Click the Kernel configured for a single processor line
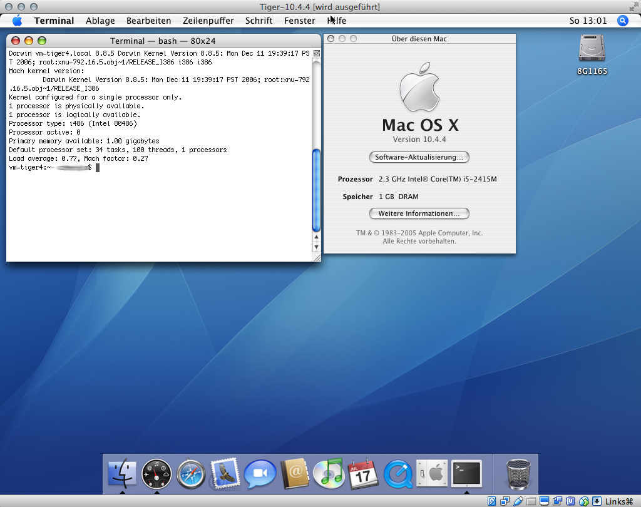The height and width of the screenshot is (507, 641). click(x=95, y=97)
